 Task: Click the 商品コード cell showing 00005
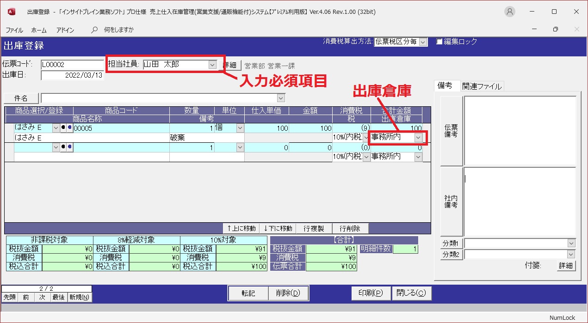(121, 128)
